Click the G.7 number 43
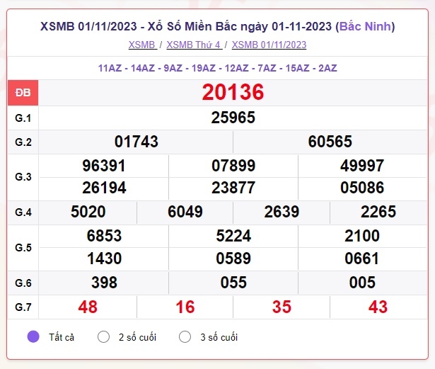Viewport: 435px width, 369px height. (x=378, y=307)
